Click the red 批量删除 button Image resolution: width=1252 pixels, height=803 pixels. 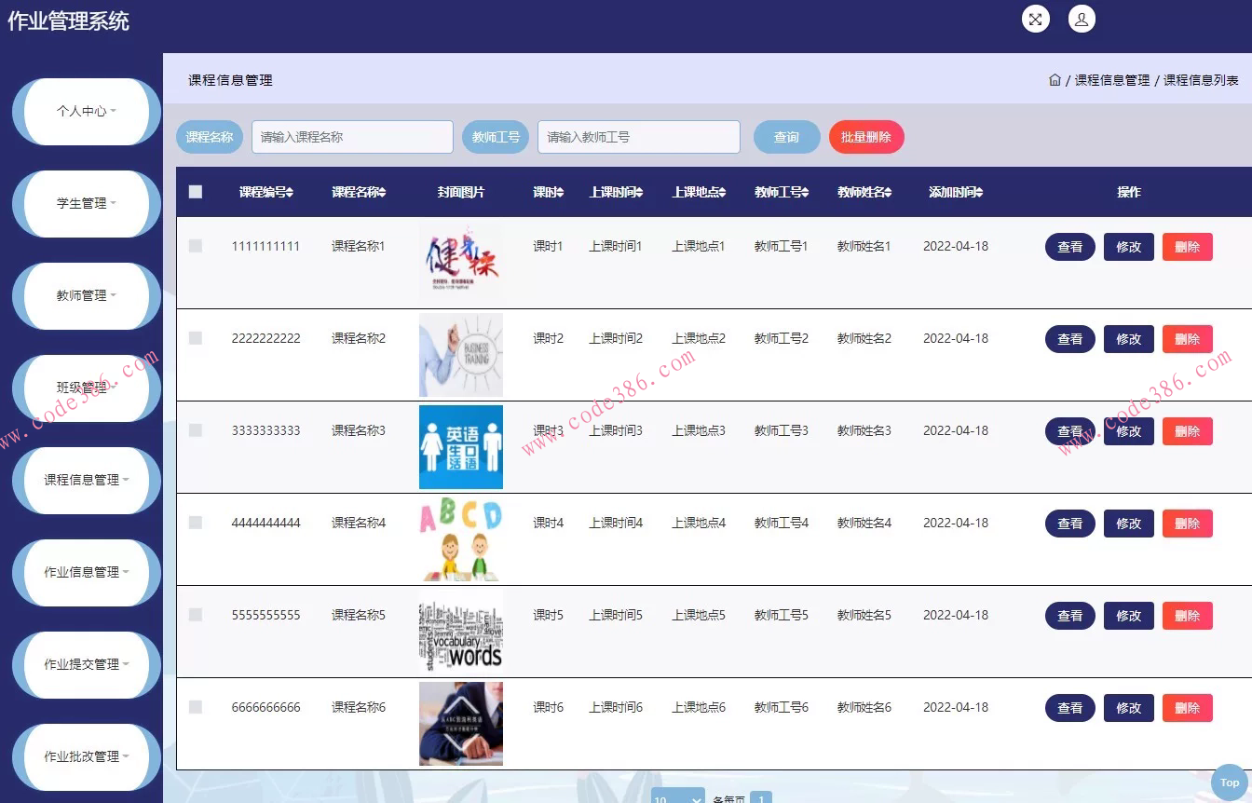(x=865, y=136)
